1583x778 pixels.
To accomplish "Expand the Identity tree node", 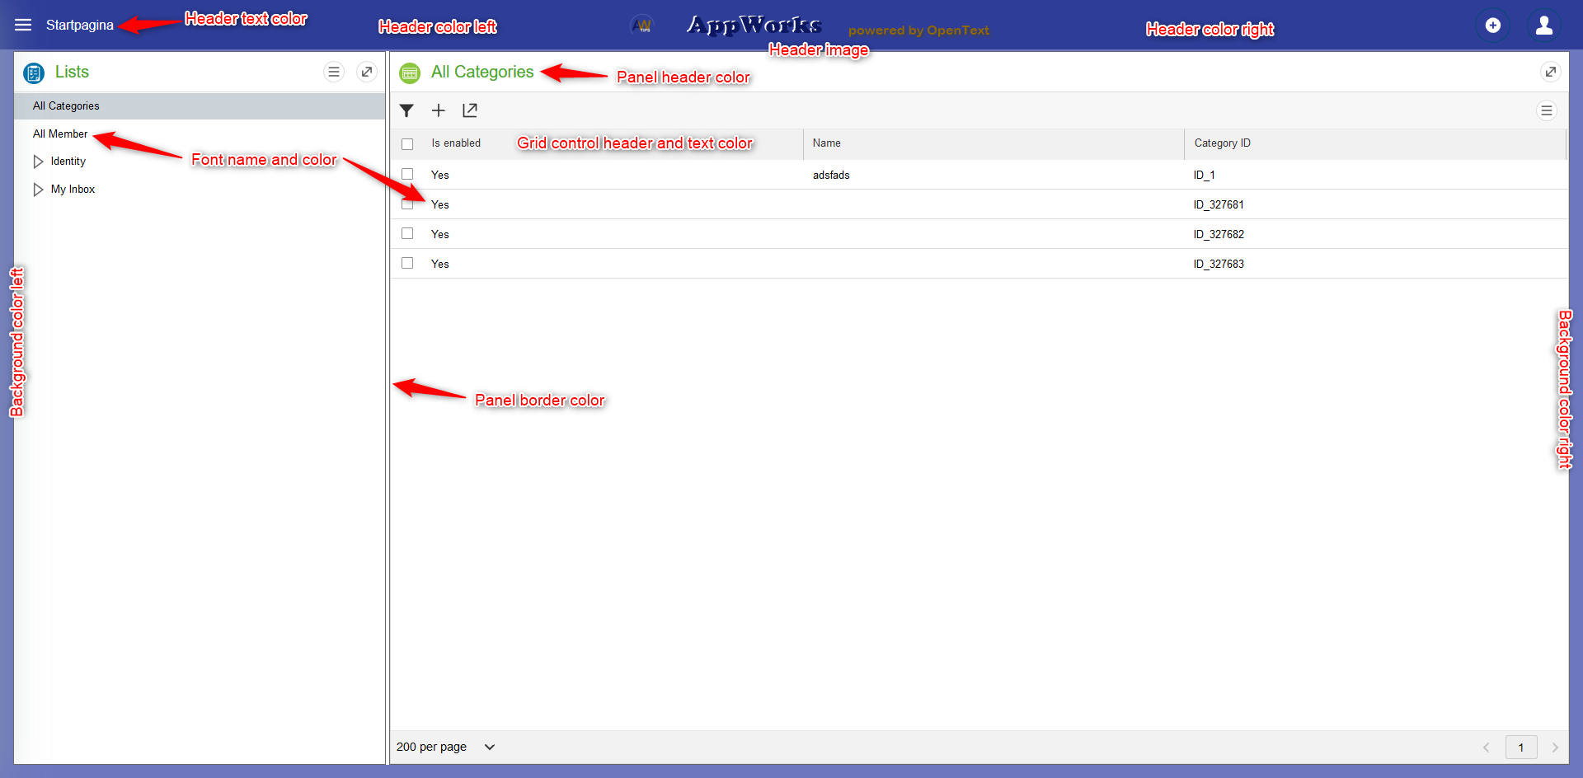I will coord(38,162).
